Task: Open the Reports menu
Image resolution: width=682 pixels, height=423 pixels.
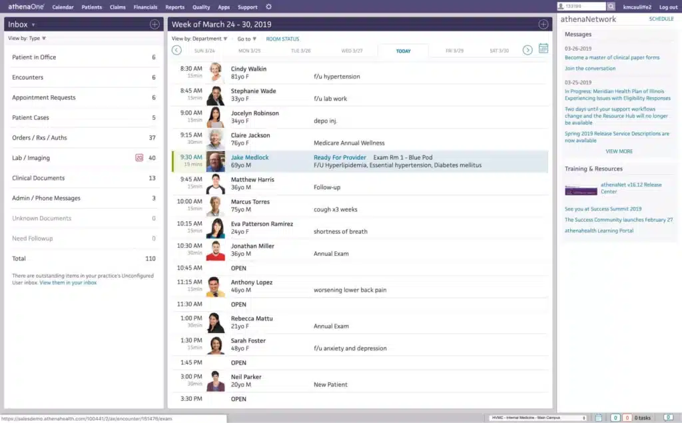Action: point(175,7)
